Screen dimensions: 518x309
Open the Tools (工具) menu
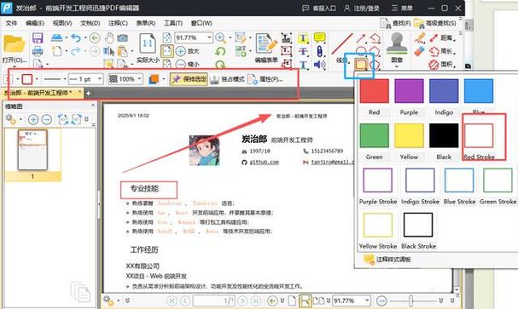[173, 23]
